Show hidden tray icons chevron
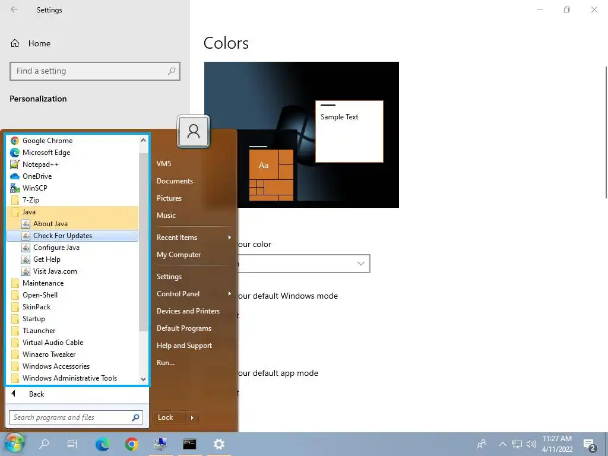Screen dimensions: 608x456 pyautogui.click(x=502, y=444)
